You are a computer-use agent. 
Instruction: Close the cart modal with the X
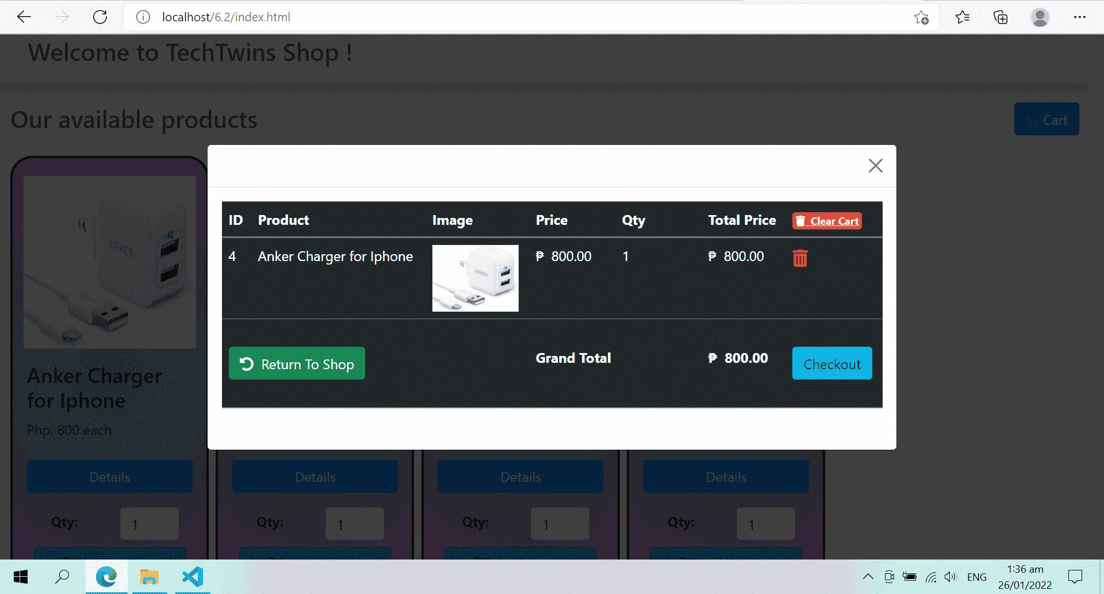tap(875, 166)
